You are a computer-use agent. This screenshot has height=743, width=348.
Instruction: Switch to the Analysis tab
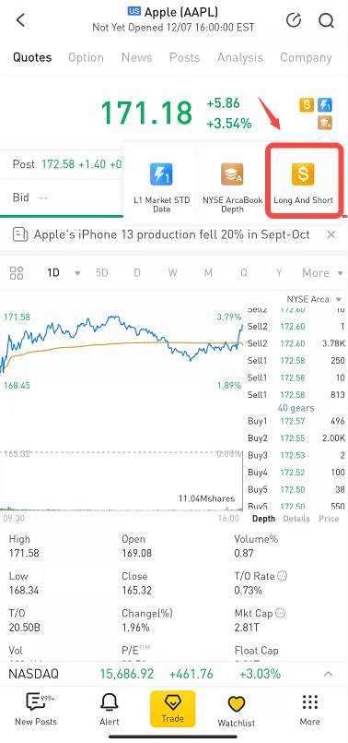pos(239,58)
